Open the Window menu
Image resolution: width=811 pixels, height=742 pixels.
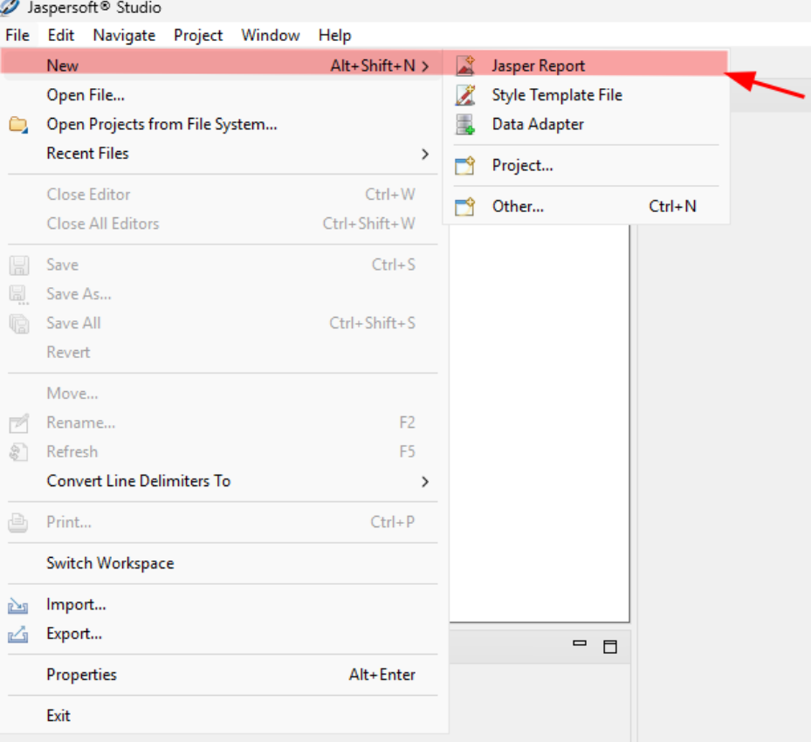pyautogui.click(x=271, y=36)
